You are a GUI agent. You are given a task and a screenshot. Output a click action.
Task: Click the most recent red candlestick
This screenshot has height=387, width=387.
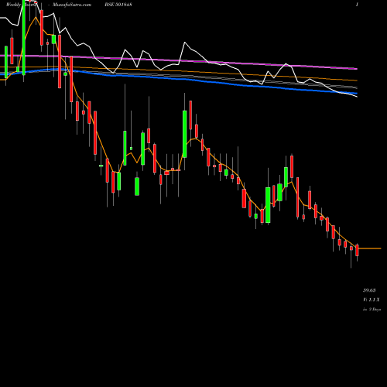(x=357, y=250)
